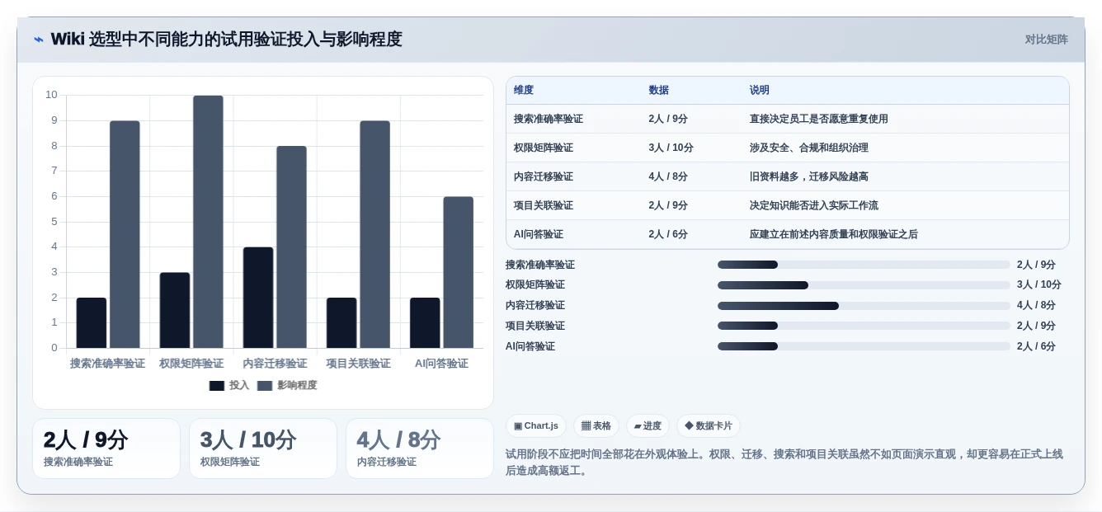Toggle the 影响程度 legend swatch
1102x512 pixels.
pos(265,386)
